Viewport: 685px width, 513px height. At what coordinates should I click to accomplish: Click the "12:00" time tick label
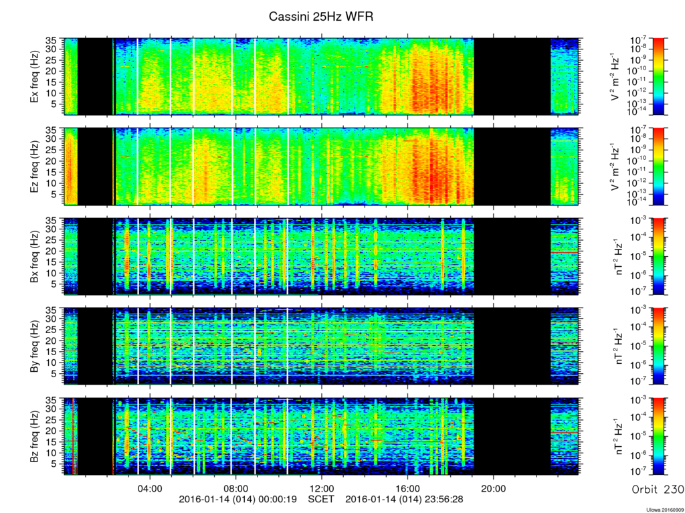pyautogui.click(x=322, y=488)
